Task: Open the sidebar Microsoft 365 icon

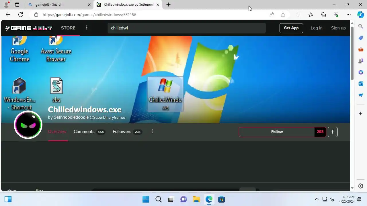Action: 361,72
